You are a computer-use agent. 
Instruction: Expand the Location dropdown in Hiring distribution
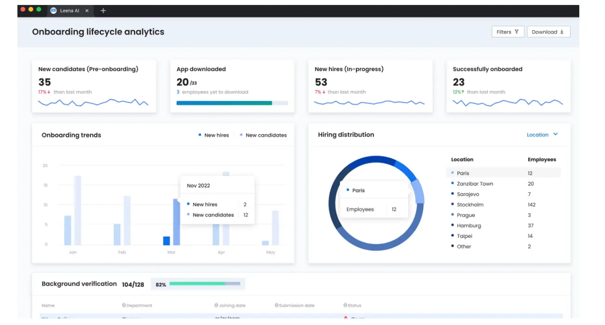(x=542, y=135)
